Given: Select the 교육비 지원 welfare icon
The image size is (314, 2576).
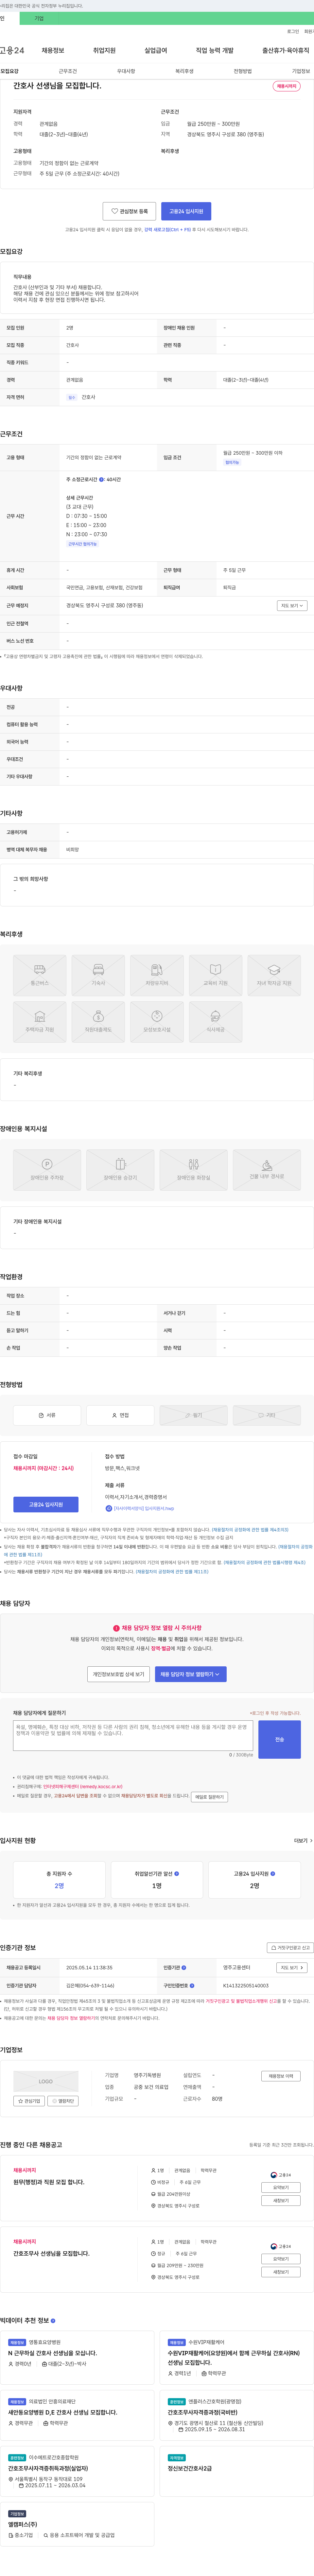Looking at the screenshot, I should 215,975.
